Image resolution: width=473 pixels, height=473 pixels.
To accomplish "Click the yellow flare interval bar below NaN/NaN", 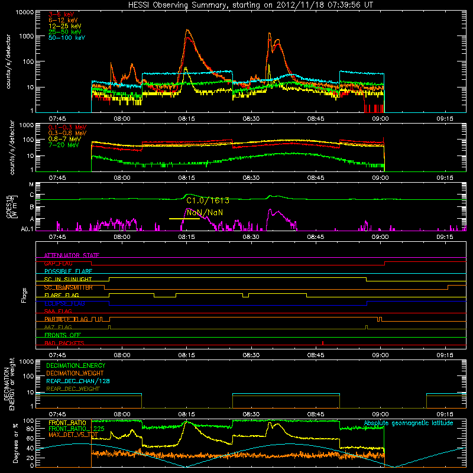I will 184,219.
